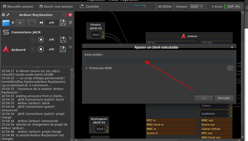Image resolution: width=248 pixels, height=141 pixels.
Task: Click the MIDI Clock in port
Action: coord(172,125)
